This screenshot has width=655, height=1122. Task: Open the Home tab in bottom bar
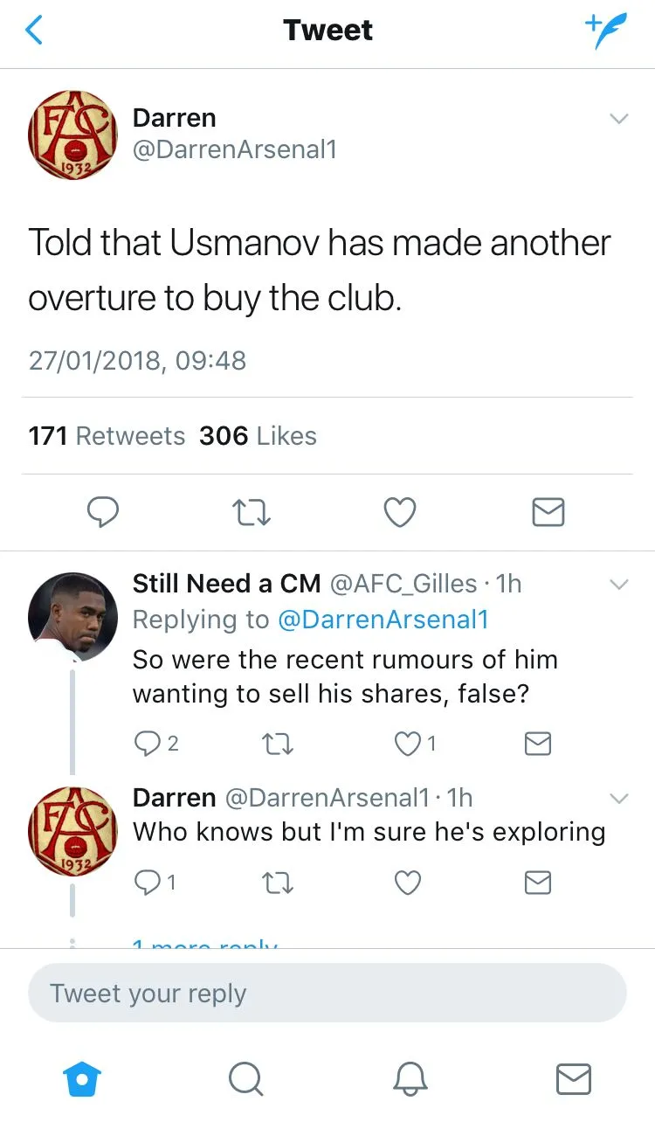(82, 1079)
